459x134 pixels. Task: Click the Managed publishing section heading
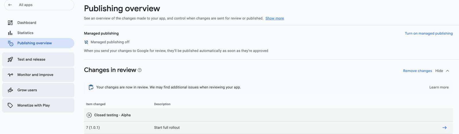pyautogui.click(x=101, y=33)
